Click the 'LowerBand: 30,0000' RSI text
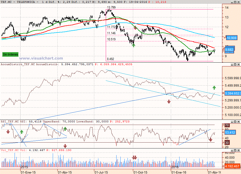241x174 pixels. [x=92, y=122]
